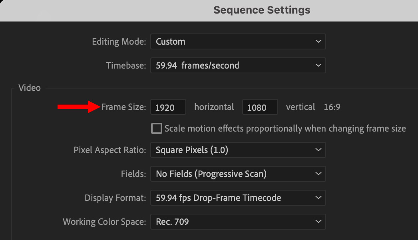Expand the Timebase frames/second dropdown
Viewport: 418px width, 240px height.
[238, 65]
